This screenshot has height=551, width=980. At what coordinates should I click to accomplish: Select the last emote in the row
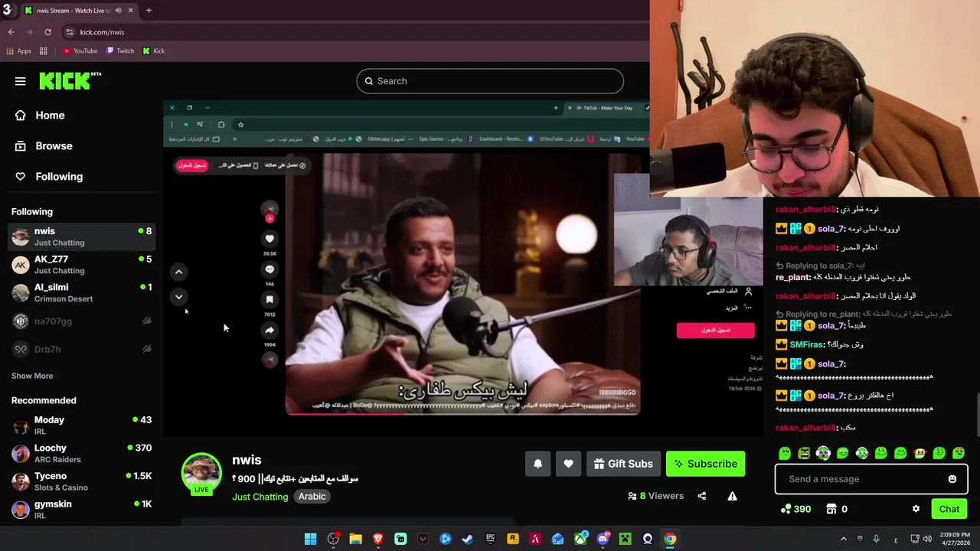(958, 453)
